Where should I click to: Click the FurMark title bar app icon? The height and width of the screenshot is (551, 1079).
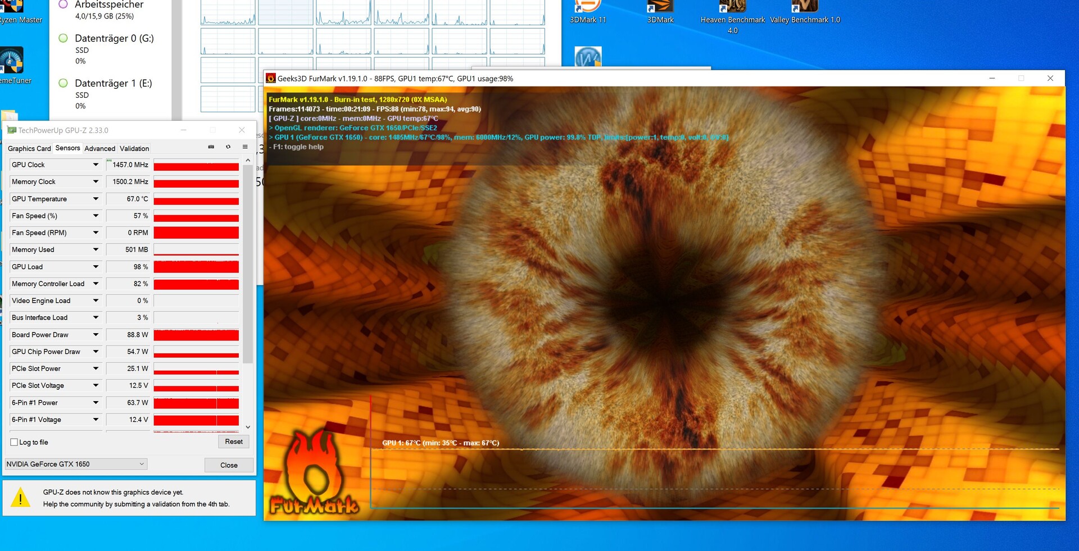pos(271,79)
